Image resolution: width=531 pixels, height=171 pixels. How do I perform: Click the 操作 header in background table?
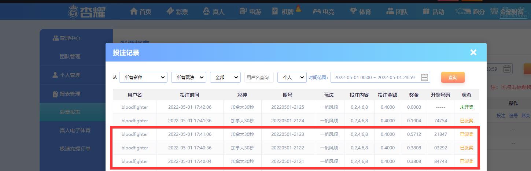click(x=513, y=104)
